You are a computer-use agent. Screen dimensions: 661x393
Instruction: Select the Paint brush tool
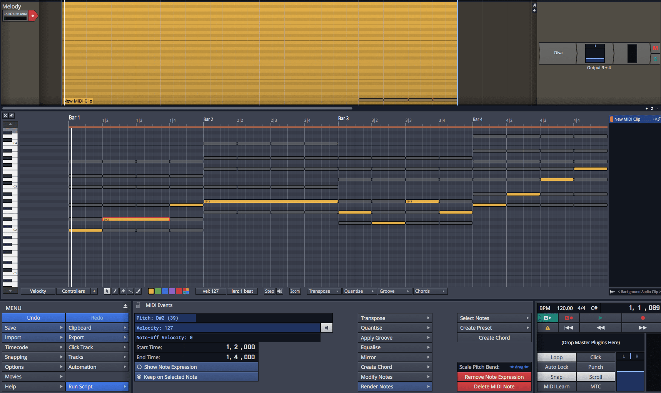139,291
